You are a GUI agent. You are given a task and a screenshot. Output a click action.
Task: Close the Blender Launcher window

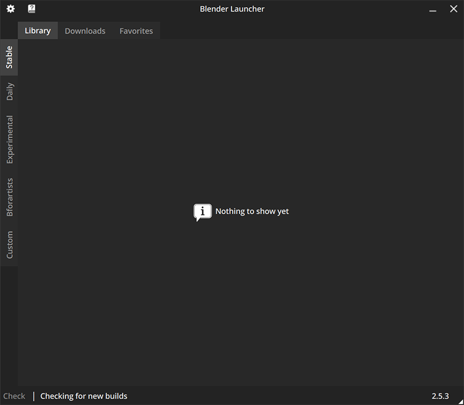[x=454, y=9]
